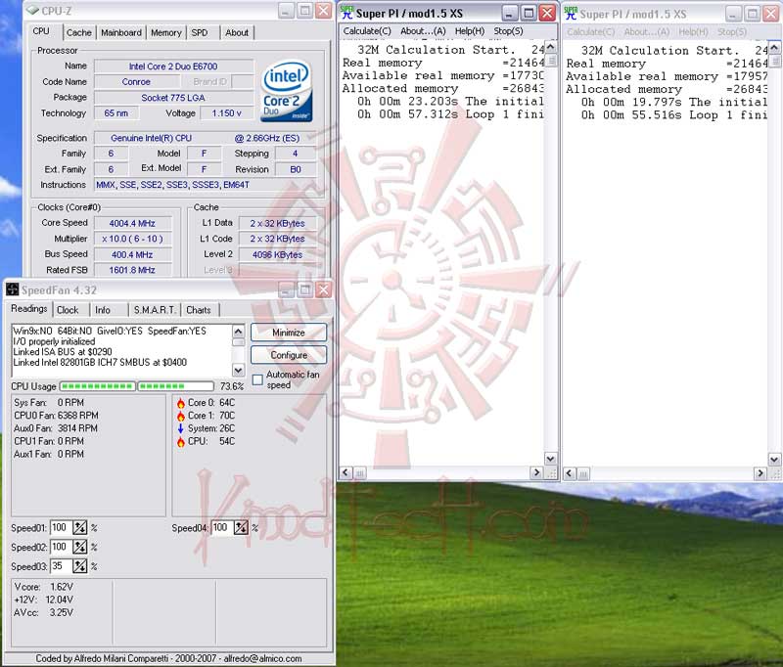Click the Super PI icon in inactive window title

571,14
